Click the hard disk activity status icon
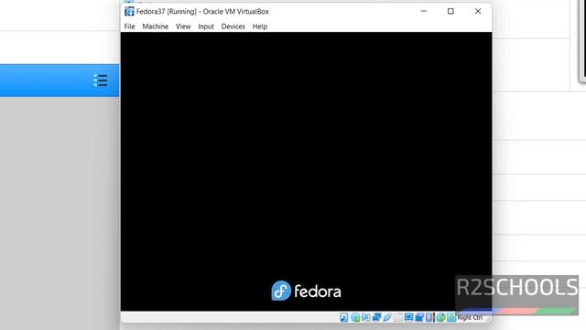Viewport: 586px width, 330px height. click(344, 317)
